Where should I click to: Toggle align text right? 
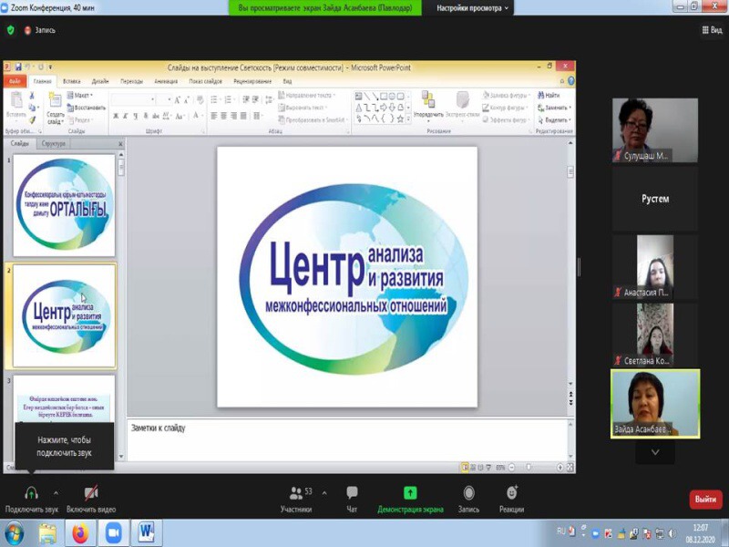[x=233, y=116]
